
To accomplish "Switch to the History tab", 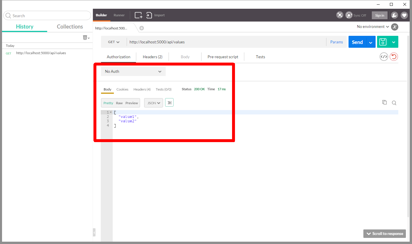I will tap(24, 26).
